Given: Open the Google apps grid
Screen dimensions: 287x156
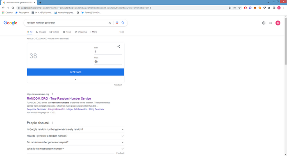Looking at the screenshot, I should coord(271,23).
